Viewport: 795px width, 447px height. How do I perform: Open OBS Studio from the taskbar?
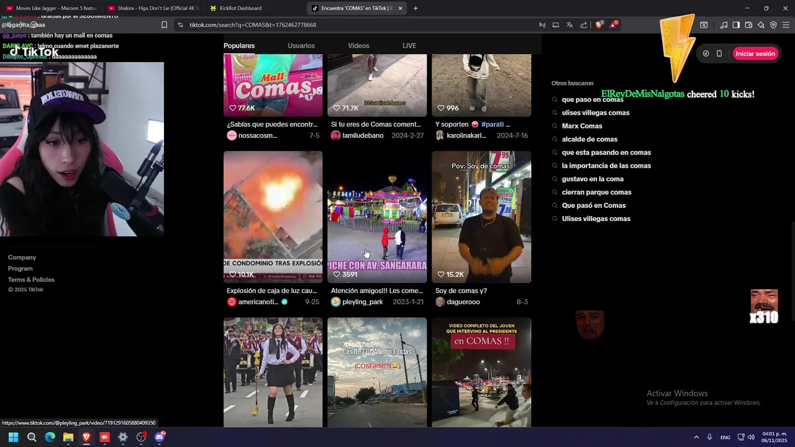141,437
